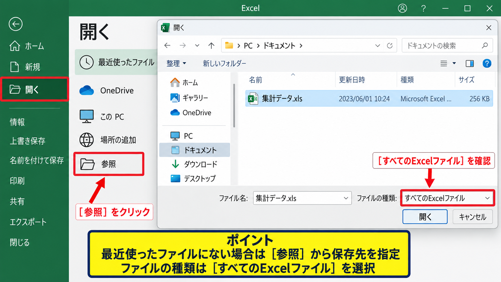The image size is (501, 282).
Task: Click the back arrow in Excel backstage
Action: point(16,24)
